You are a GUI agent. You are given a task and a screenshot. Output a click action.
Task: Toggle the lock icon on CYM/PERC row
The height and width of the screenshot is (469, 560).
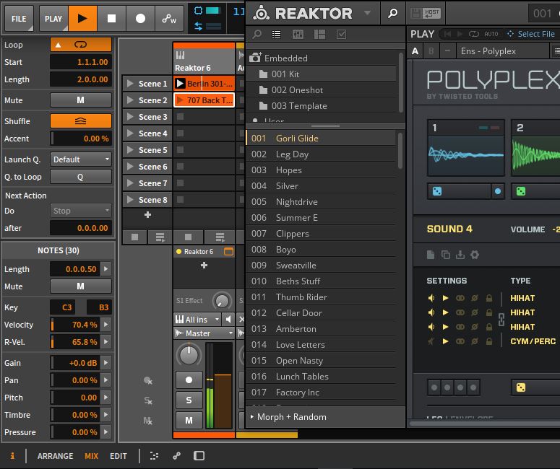click(x=489, y=341)
